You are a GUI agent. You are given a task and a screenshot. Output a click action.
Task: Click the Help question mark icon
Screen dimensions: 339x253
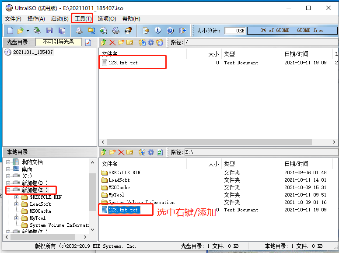[x=170, y=31]
